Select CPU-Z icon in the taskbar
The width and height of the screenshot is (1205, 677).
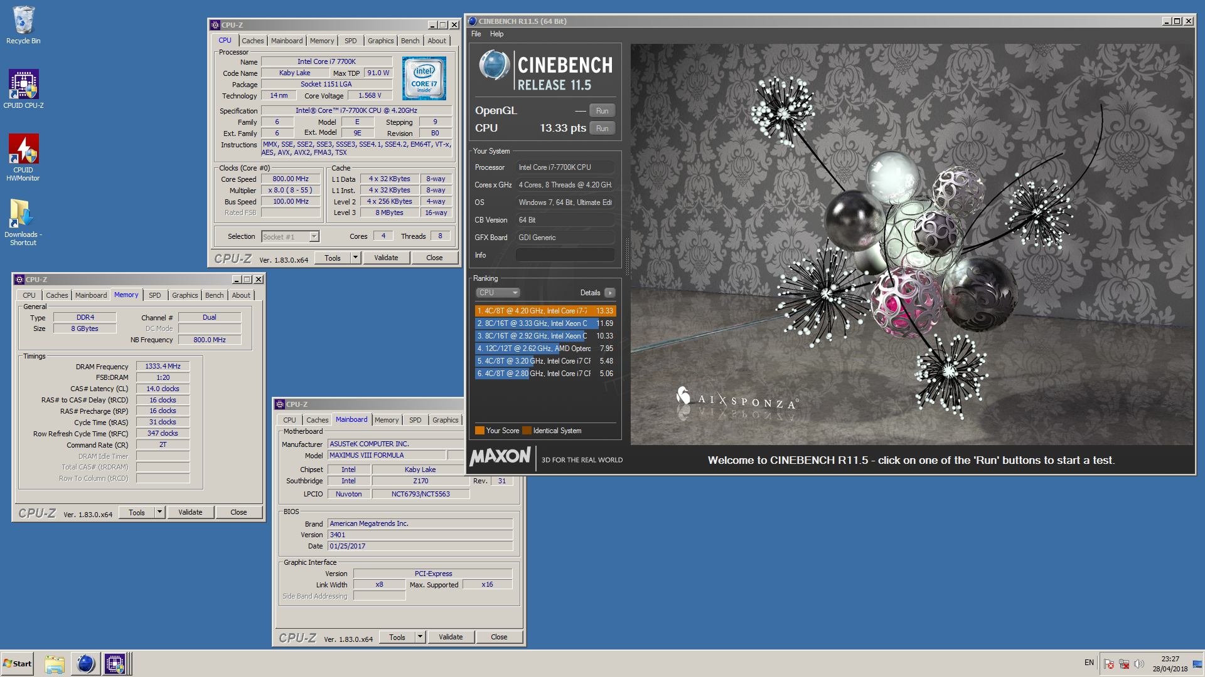pyautogui.click(x=115, y=664)
